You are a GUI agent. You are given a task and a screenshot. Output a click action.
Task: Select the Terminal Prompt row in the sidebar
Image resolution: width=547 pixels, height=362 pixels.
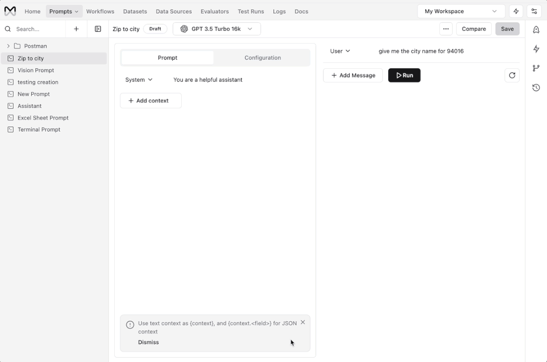[x=54, y=129]
